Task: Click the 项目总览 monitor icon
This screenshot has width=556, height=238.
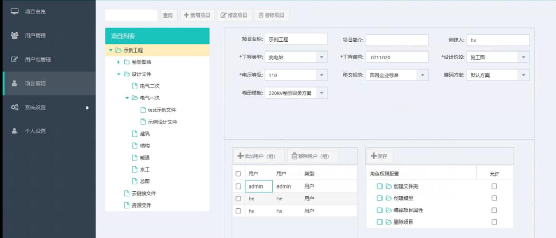Action: tap(14, 12)
